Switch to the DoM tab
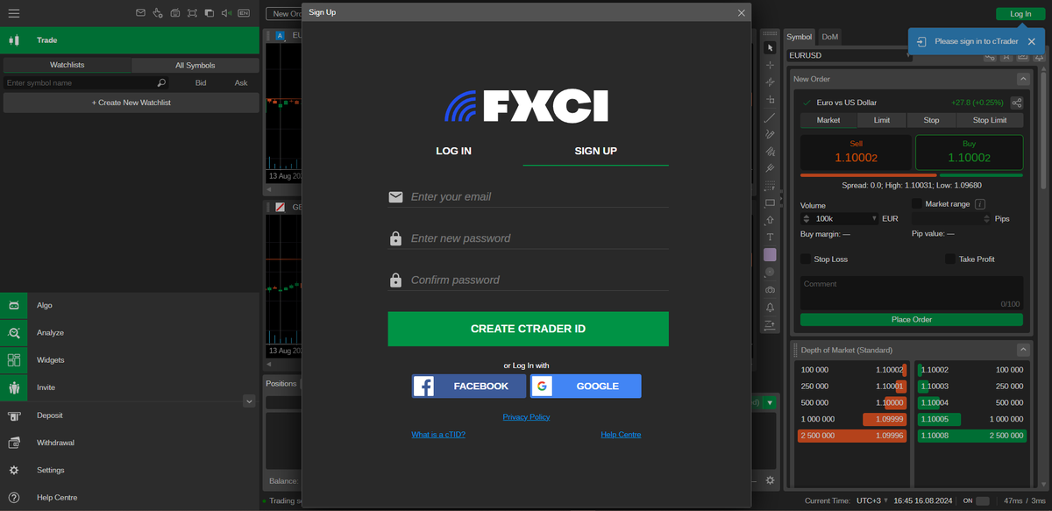This screenshot has height=511, width=1052. click(x=830, y=37)
